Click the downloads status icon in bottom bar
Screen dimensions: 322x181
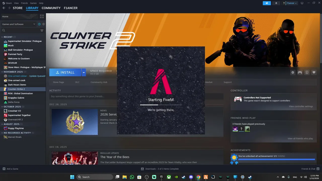pos(142,169)
